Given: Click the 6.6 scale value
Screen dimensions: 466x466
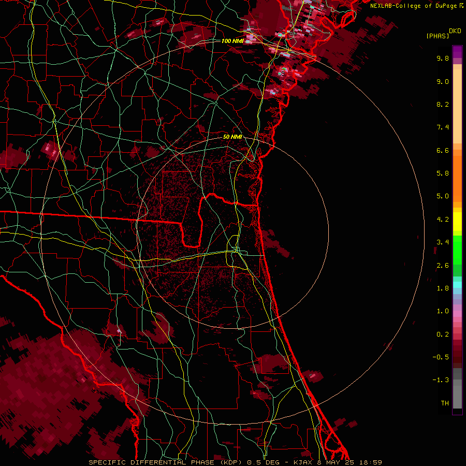Looking at the screenshot, I should click(443, 150).
